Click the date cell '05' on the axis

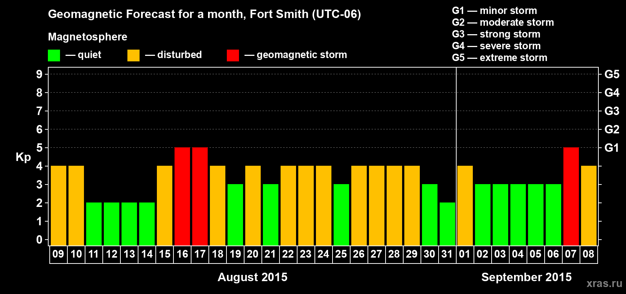point(536,254)
